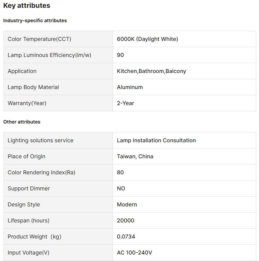Click the Taiwan, China origin value
The image size is (259, 261).
click(135, 156)
